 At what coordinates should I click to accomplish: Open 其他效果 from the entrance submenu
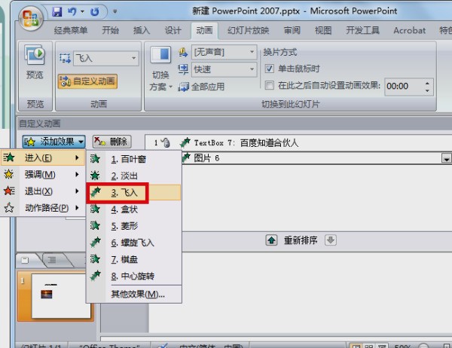136,294
